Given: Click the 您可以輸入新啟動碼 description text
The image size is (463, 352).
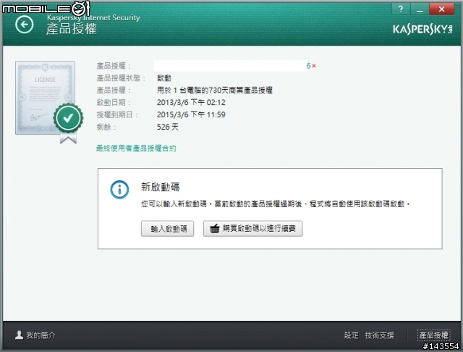Looking at the screenshot, I should [276, 204].
